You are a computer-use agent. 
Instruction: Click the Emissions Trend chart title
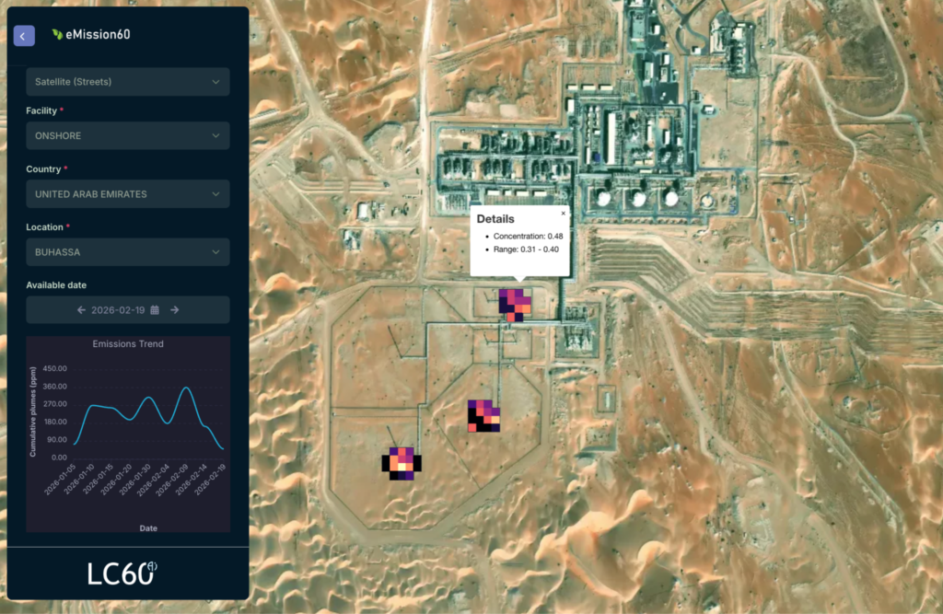click(128, 344)
